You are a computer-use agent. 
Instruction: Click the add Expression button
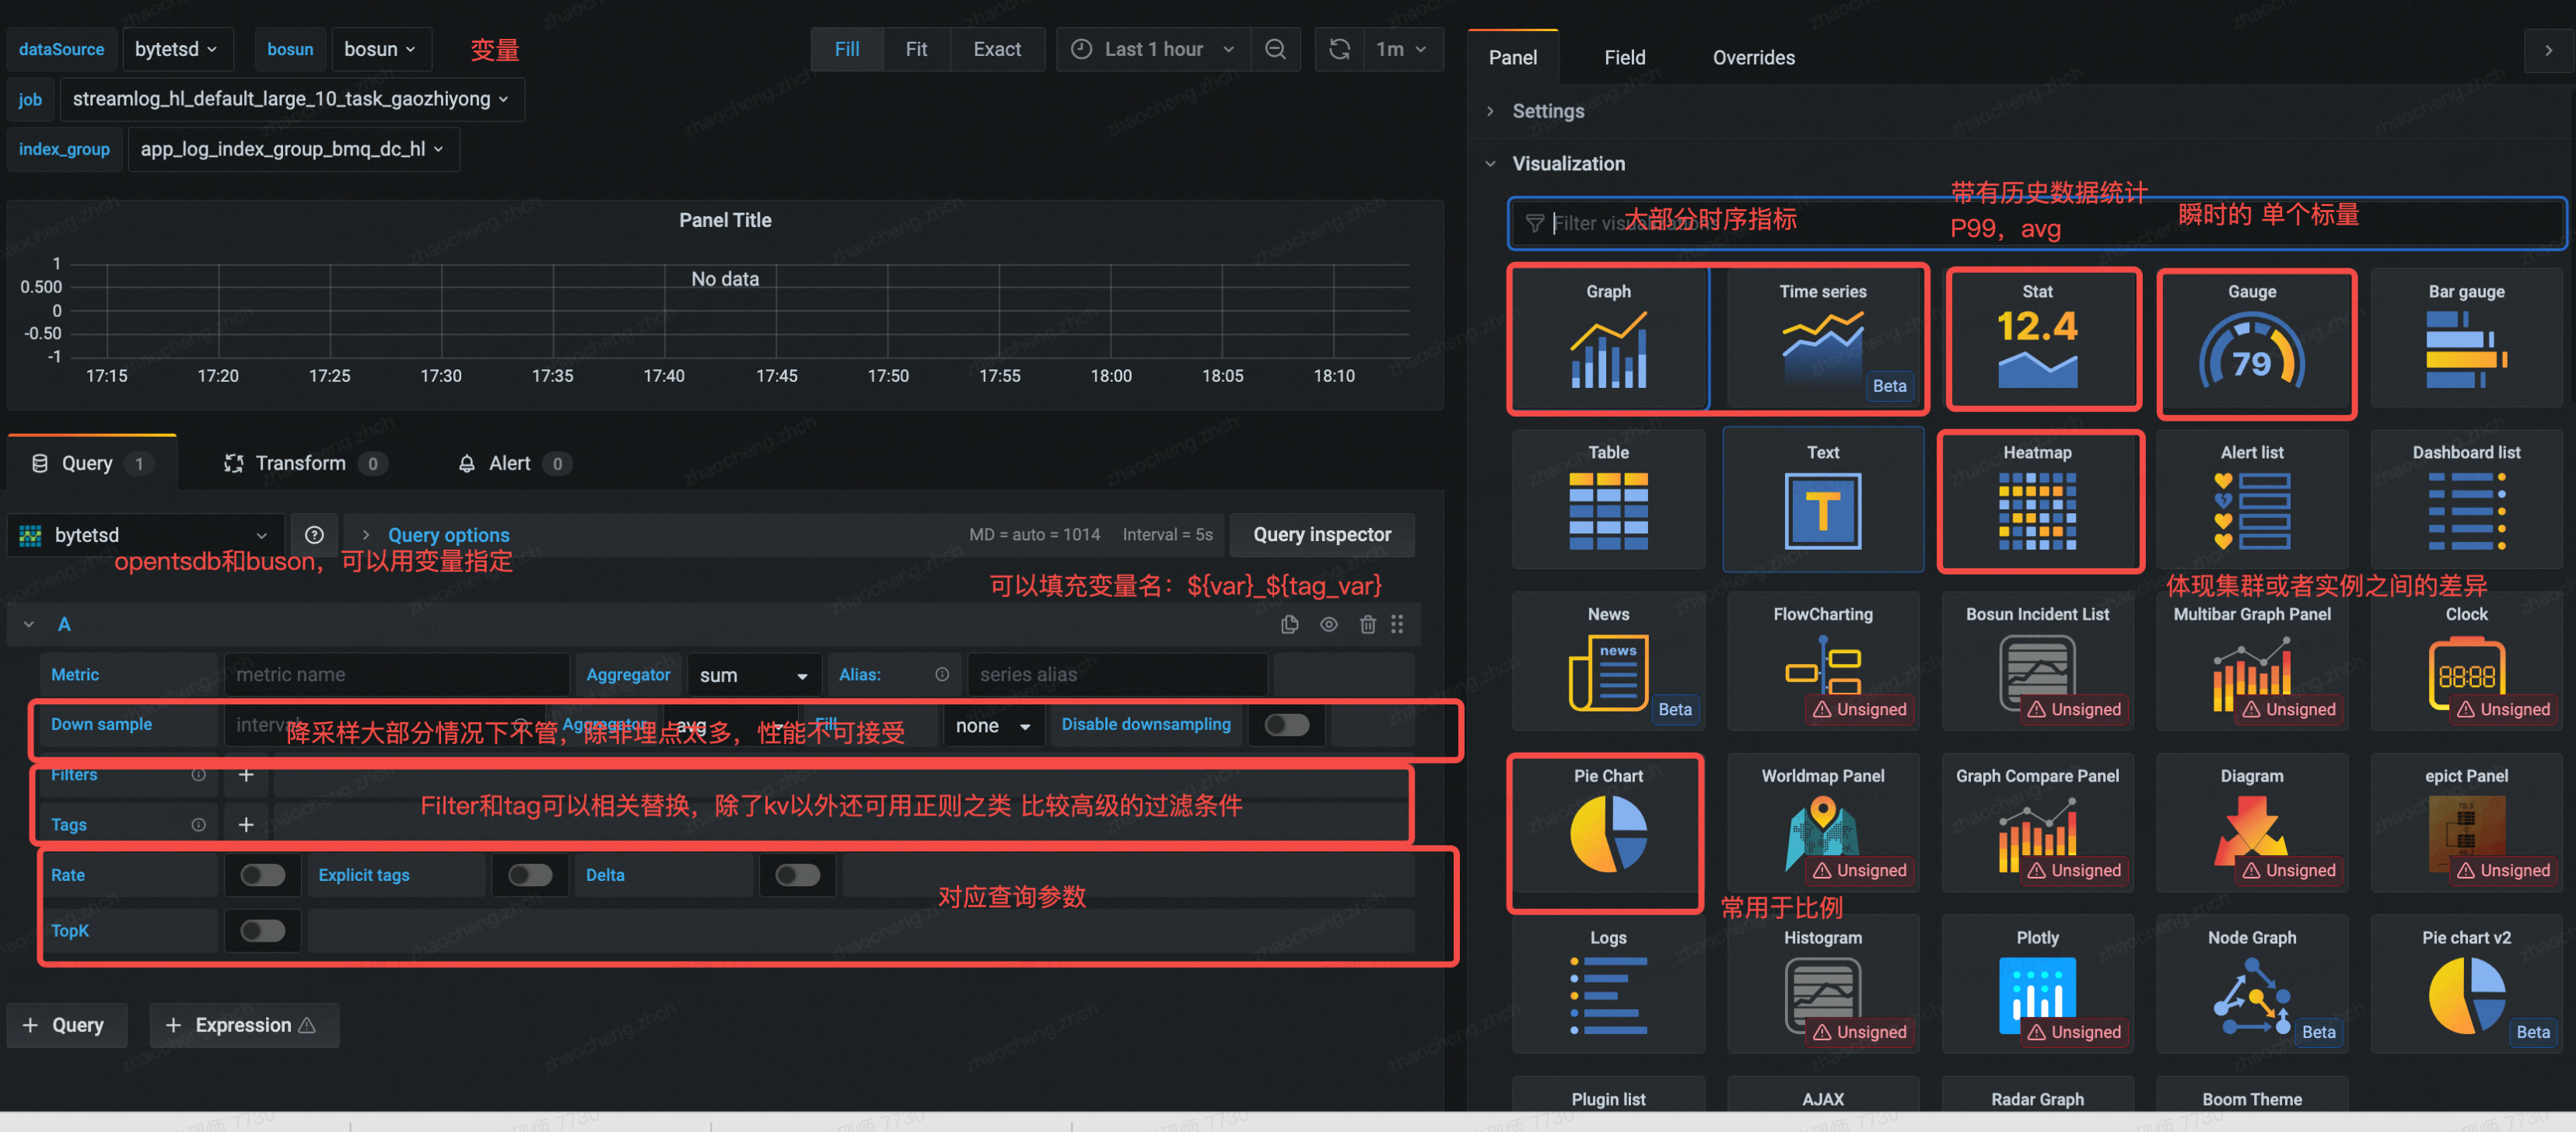[243, 1025]
